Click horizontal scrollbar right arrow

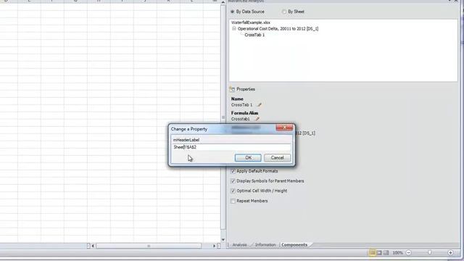(215, 246)
